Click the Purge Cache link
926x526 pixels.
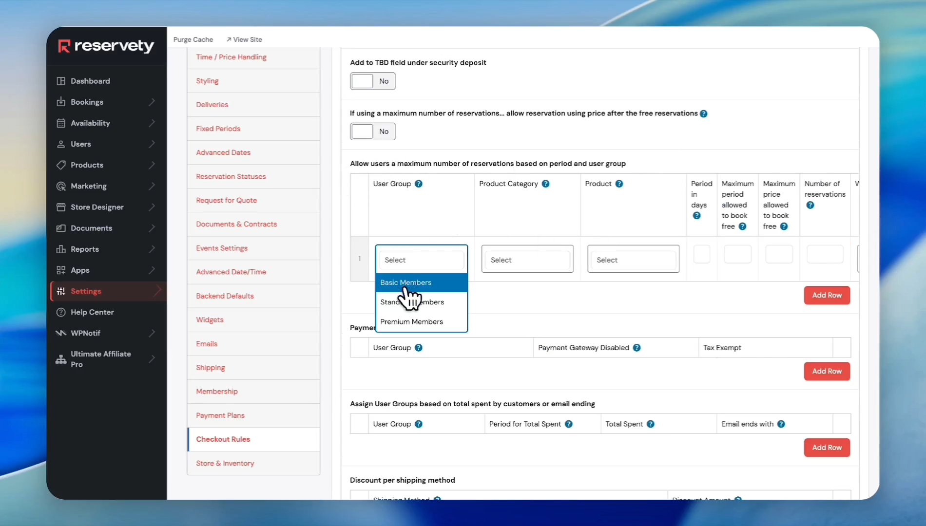coord(193,39)
